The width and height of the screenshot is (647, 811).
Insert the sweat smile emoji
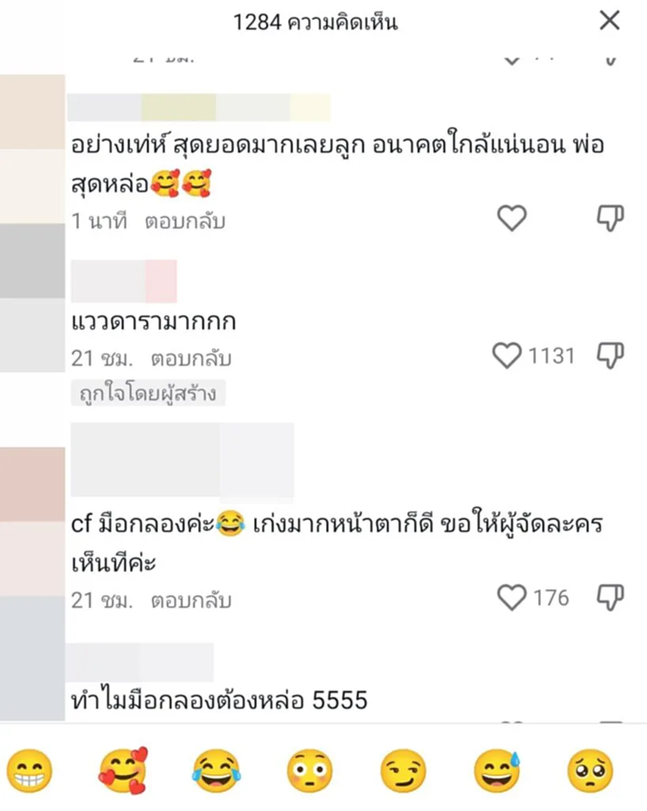coord(497,771)
